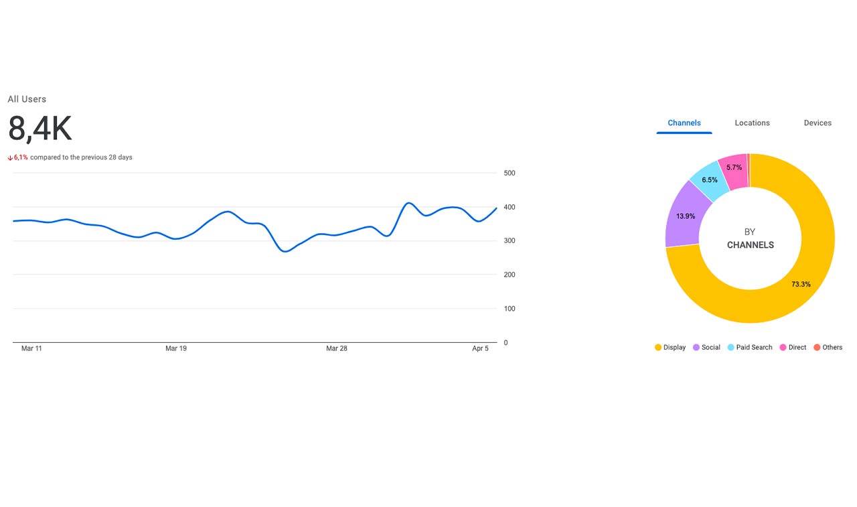Viewport: 857px width, 507px height.
Task: Click the Mar 19 date axis label
Action: (176, 348)
